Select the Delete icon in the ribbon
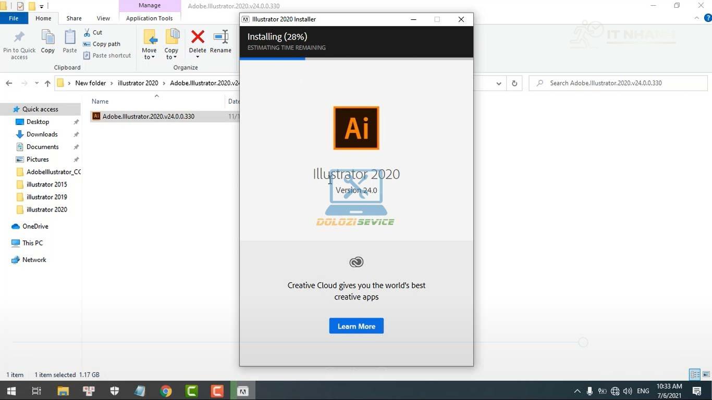Image resolution: width=712 pixels, height=400 pixels. pos(198,42)
